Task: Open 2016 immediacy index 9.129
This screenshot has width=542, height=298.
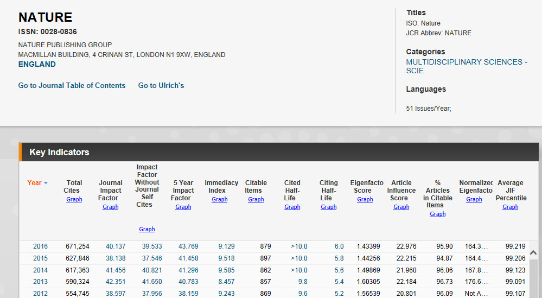Action: tap(226, 246)
